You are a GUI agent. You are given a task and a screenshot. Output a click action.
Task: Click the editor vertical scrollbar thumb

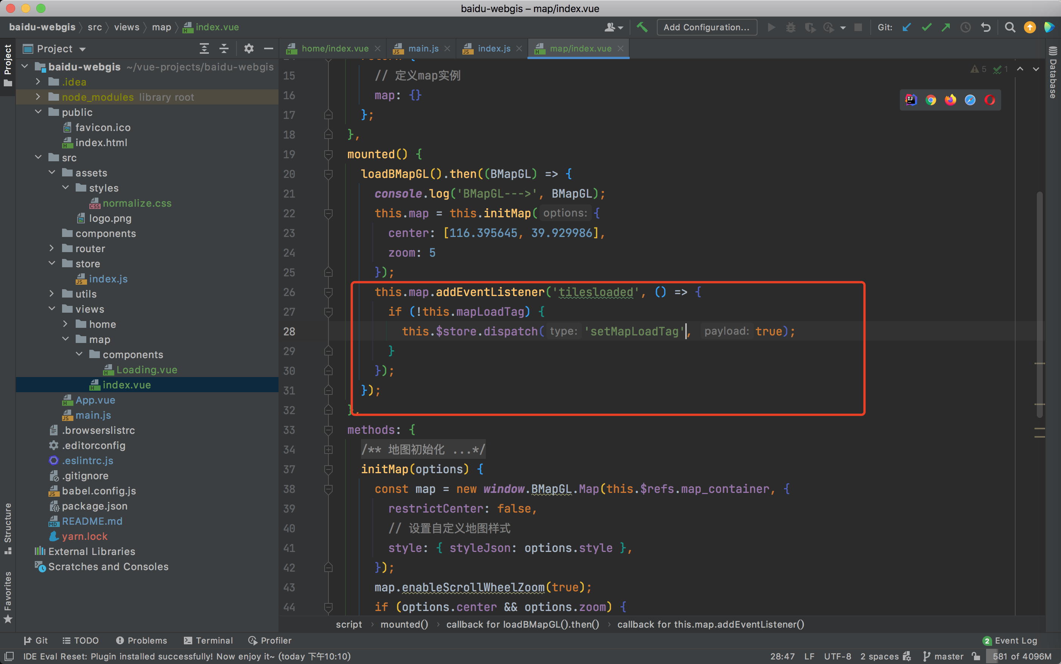click(x=1039, y=304)
